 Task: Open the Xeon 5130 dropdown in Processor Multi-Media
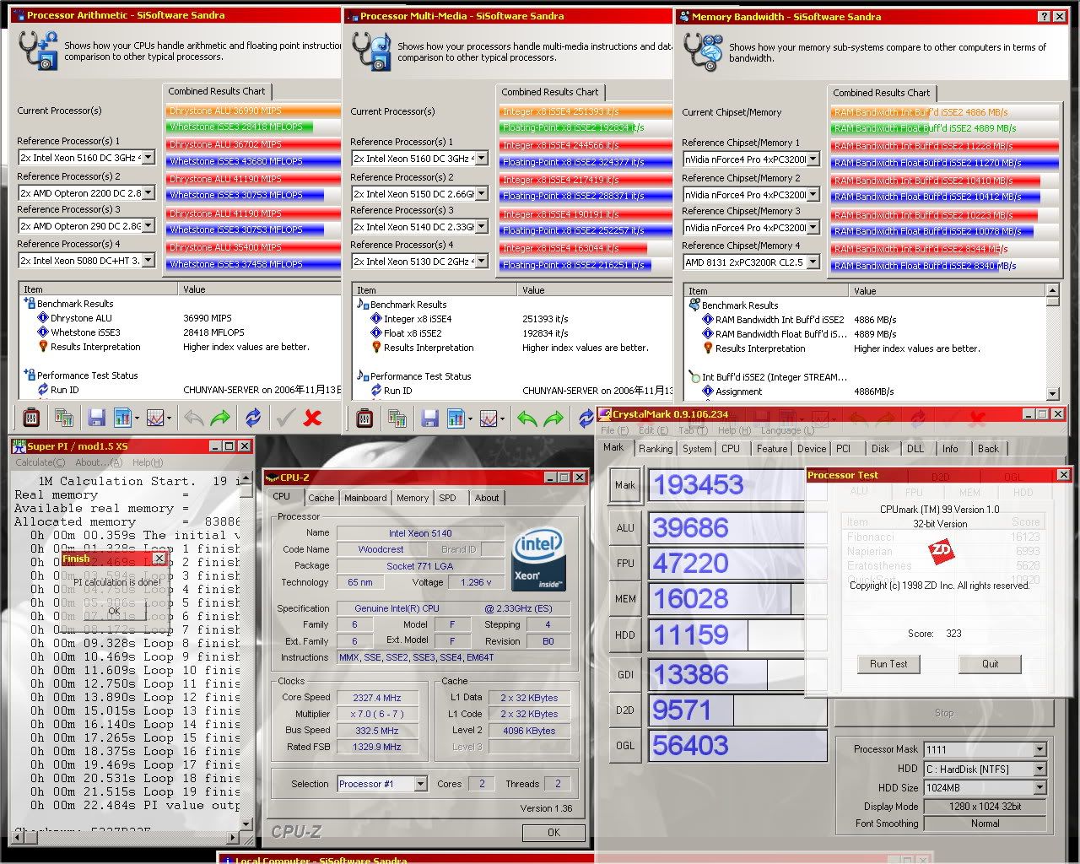[482, 262]
